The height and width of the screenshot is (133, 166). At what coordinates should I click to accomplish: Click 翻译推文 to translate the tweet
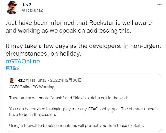pyautogui.click(x=12, y=68)
